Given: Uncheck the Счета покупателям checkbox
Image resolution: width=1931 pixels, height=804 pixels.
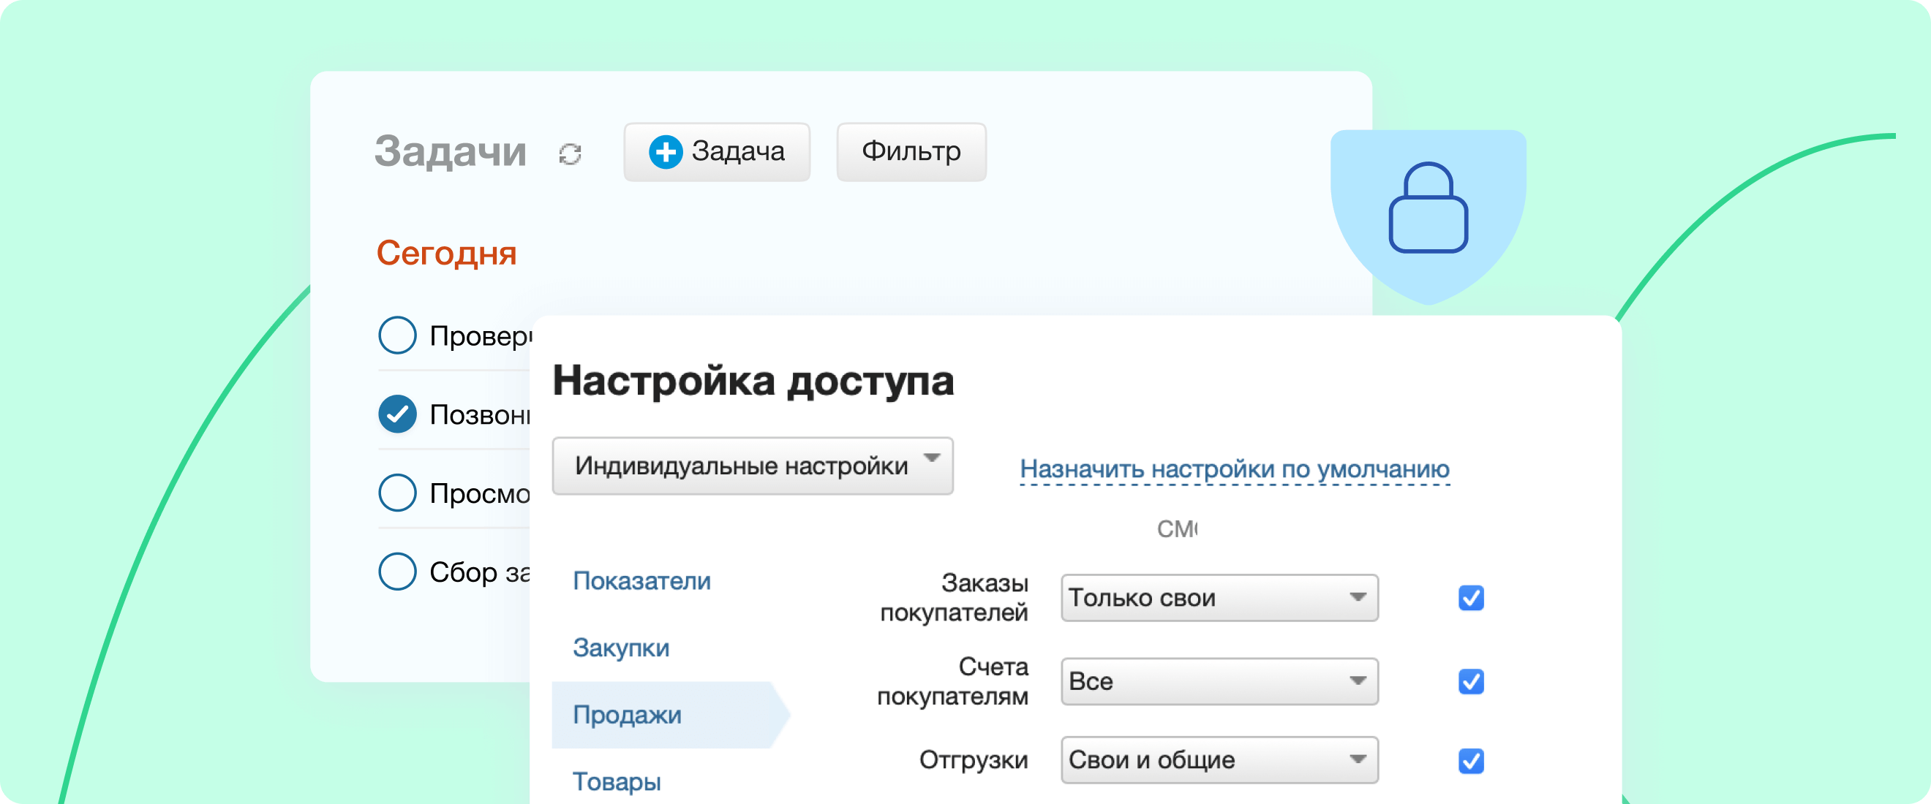Looking at the screenshot, I should (x=1471, y=681).
